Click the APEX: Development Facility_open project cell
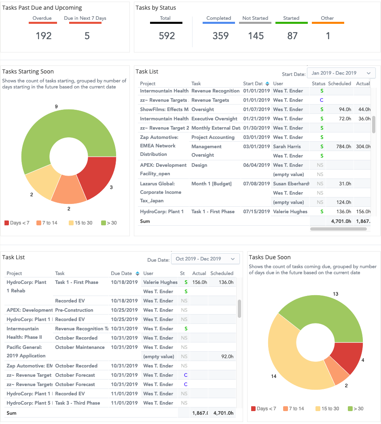This screenshot has height=424, width=381. coord(163,169)
